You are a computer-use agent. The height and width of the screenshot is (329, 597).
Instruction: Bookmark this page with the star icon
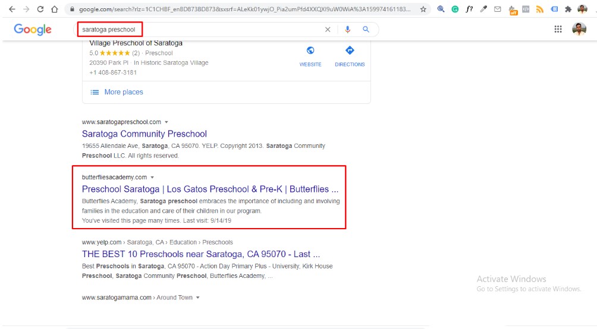tap(423, 10)
